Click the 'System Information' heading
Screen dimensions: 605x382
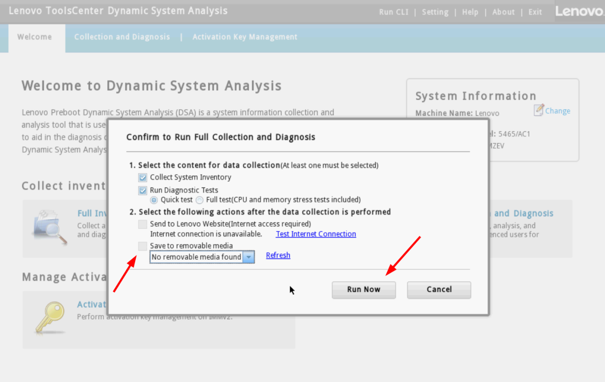476,96
